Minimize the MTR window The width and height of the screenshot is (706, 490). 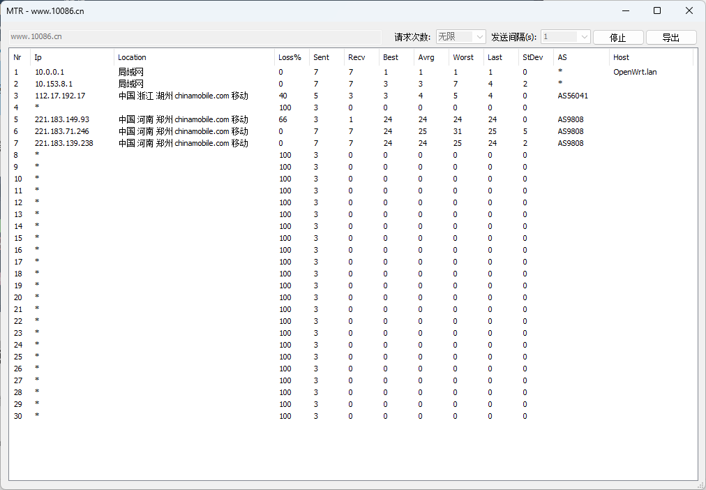coord(624,10)
